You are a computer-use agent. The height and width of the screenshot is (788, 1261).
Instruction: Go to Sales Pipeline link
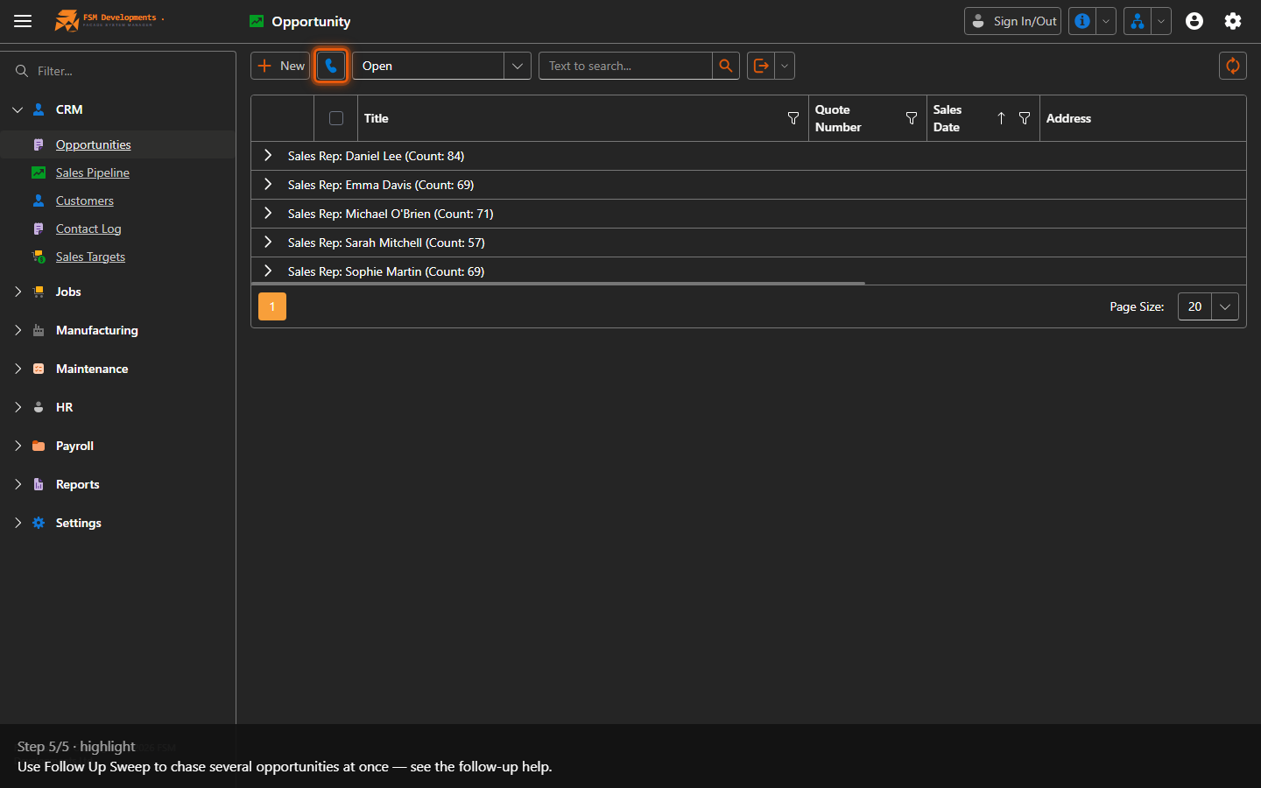click(93, 172)
